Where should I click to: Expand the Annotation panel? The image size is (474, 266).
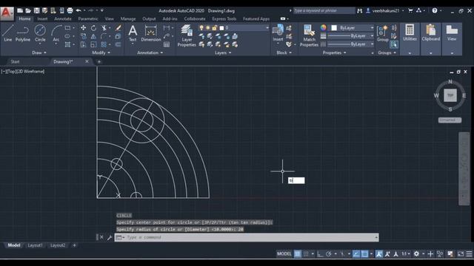pos(150,52)
